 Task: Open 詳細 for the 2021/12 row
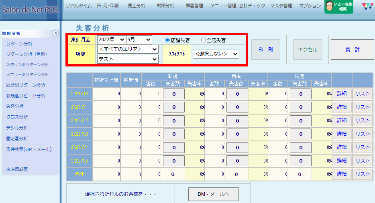[342, 94]
